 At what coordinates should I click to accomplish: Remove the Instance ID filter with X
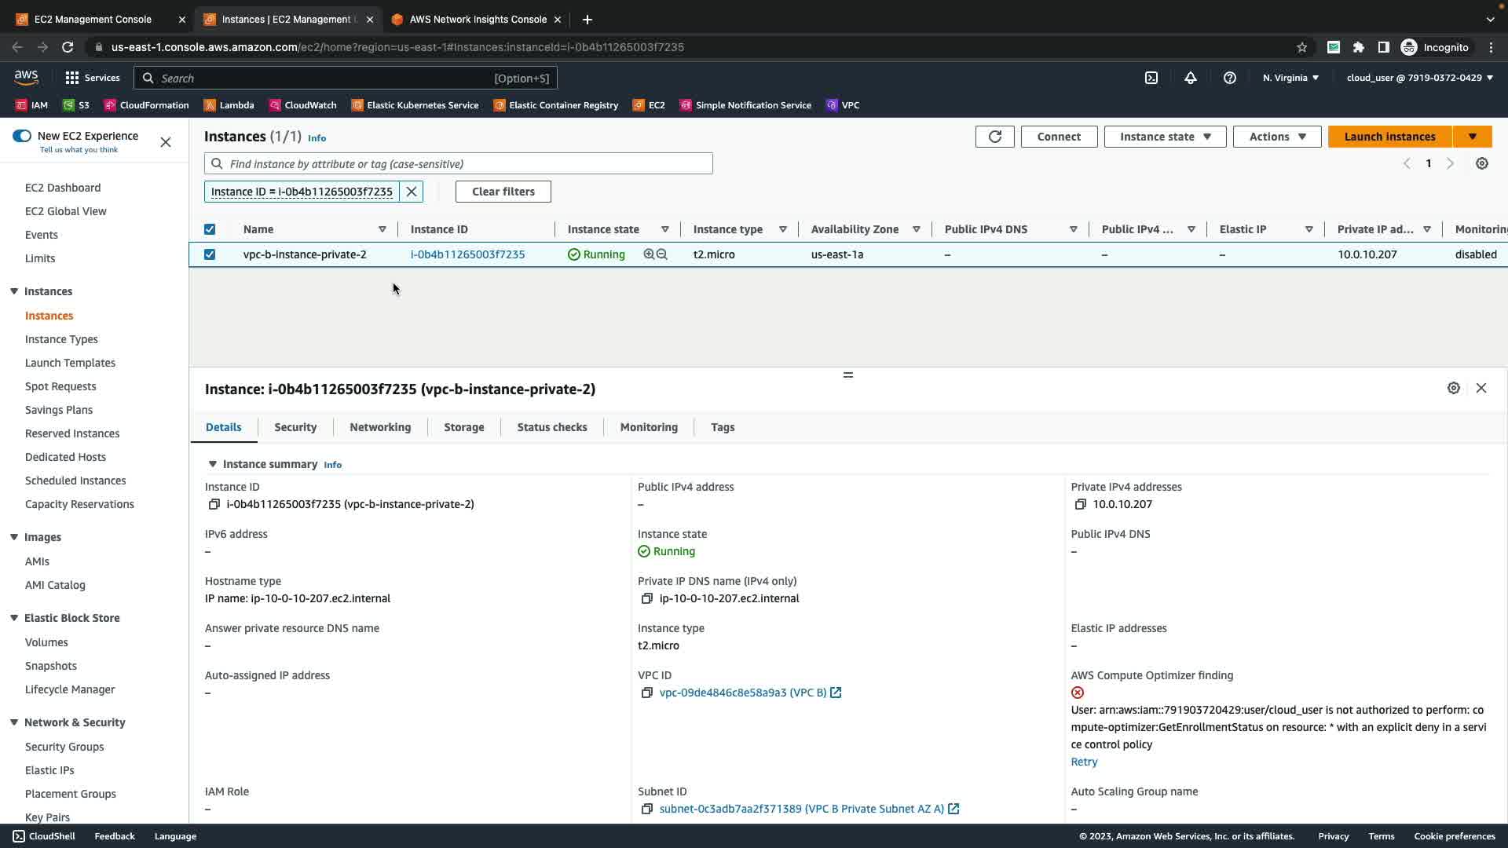[x=412, y=192]
